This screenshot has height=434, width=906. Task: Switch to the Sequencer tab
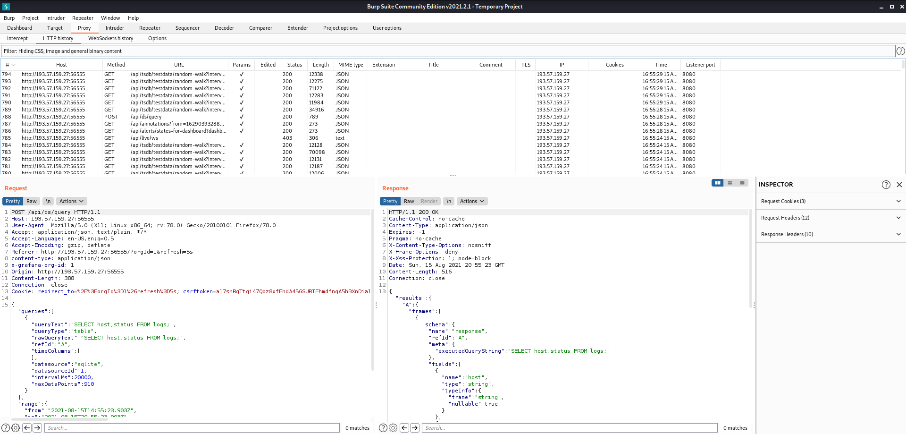(x=187, y=28)
